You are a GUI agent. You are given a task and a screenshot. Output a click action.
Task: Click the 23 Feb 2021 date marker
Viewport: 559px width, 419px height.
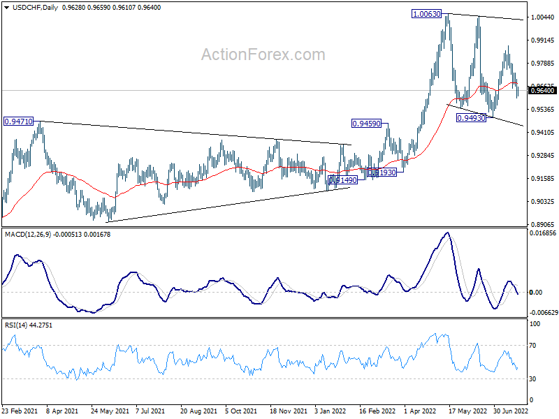click(x=20, y=411)
